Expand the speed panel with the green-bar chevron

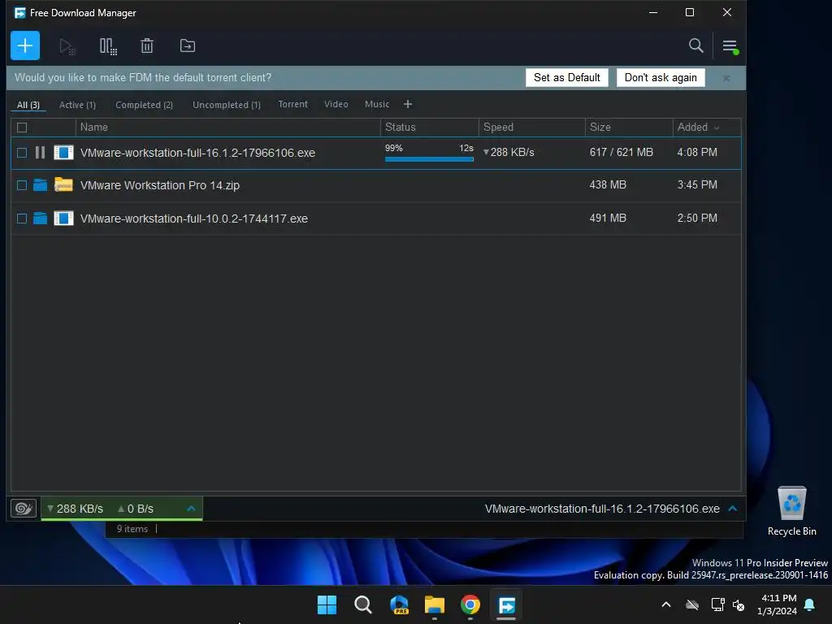[191, 509]
